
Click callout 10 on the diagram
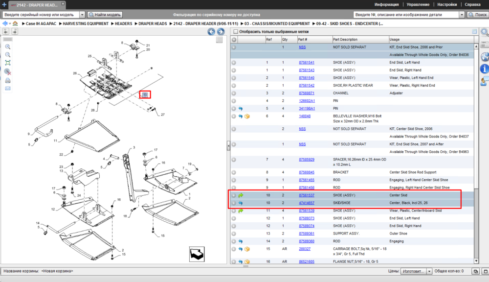click(x=145, y=94)
